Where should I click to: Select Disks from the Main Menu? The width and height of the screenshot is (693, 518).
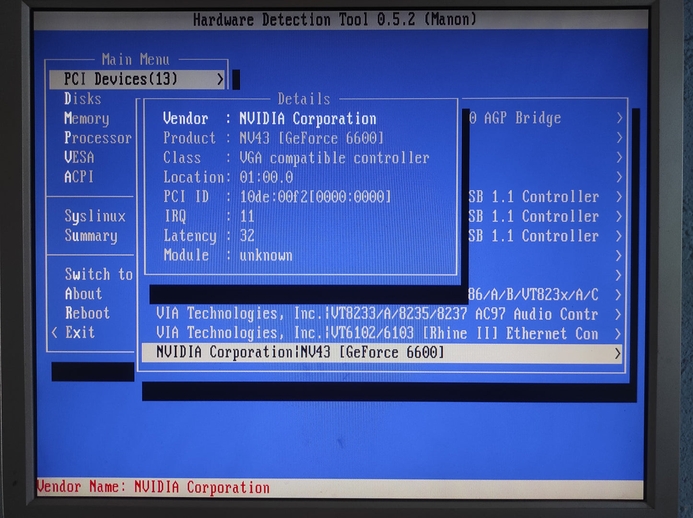point(83,99)
